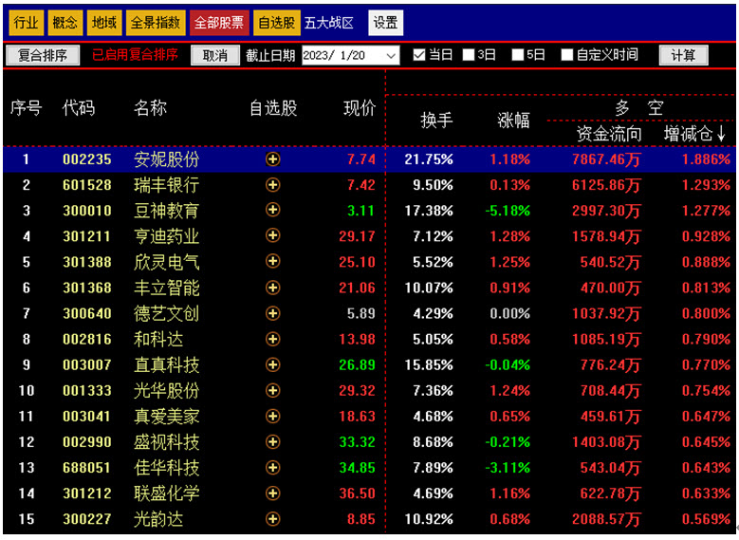Select stock name 亨迪药业
The width and height of the screenshot is (739, 540).
167,235
